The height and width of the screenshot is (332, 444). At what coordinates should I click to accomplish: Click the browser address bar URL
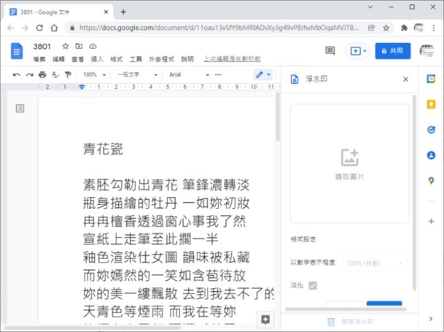(219, 28)
